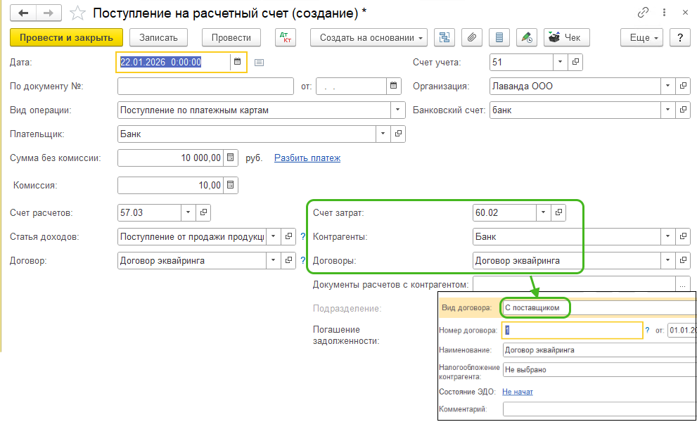Open the document structure icon
The image size is (697, 422).
click(444, 37)
